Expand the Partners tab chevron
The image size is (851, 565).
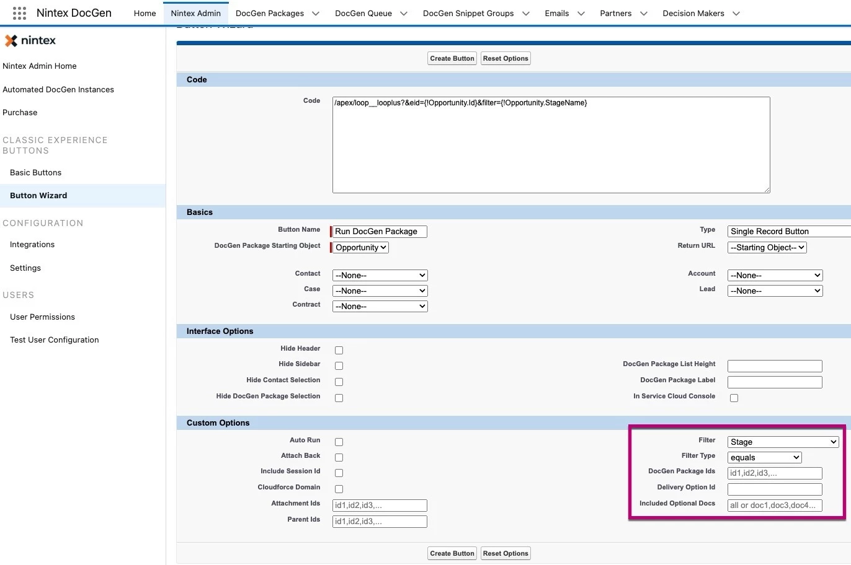(x=644, y=13)
